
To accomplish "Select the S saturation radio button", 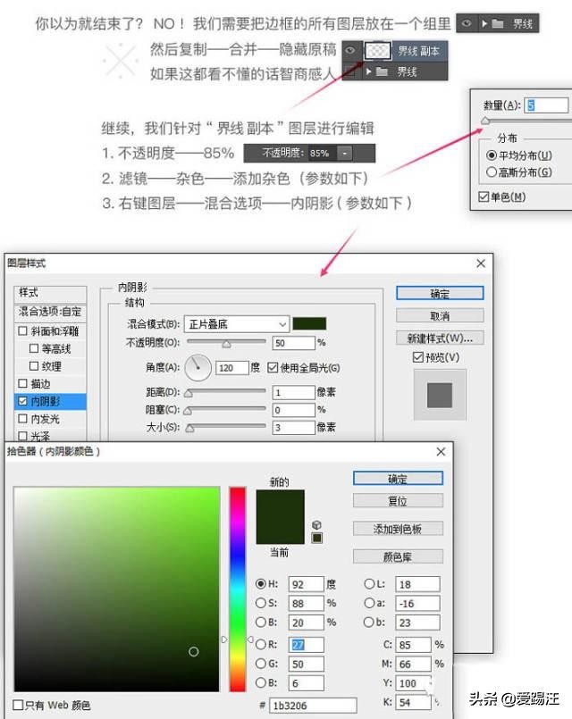I will click(x=261, y=603).
